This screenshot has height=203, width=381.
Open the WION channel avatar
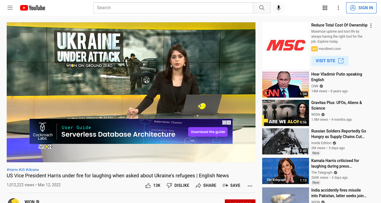(13, 200)
